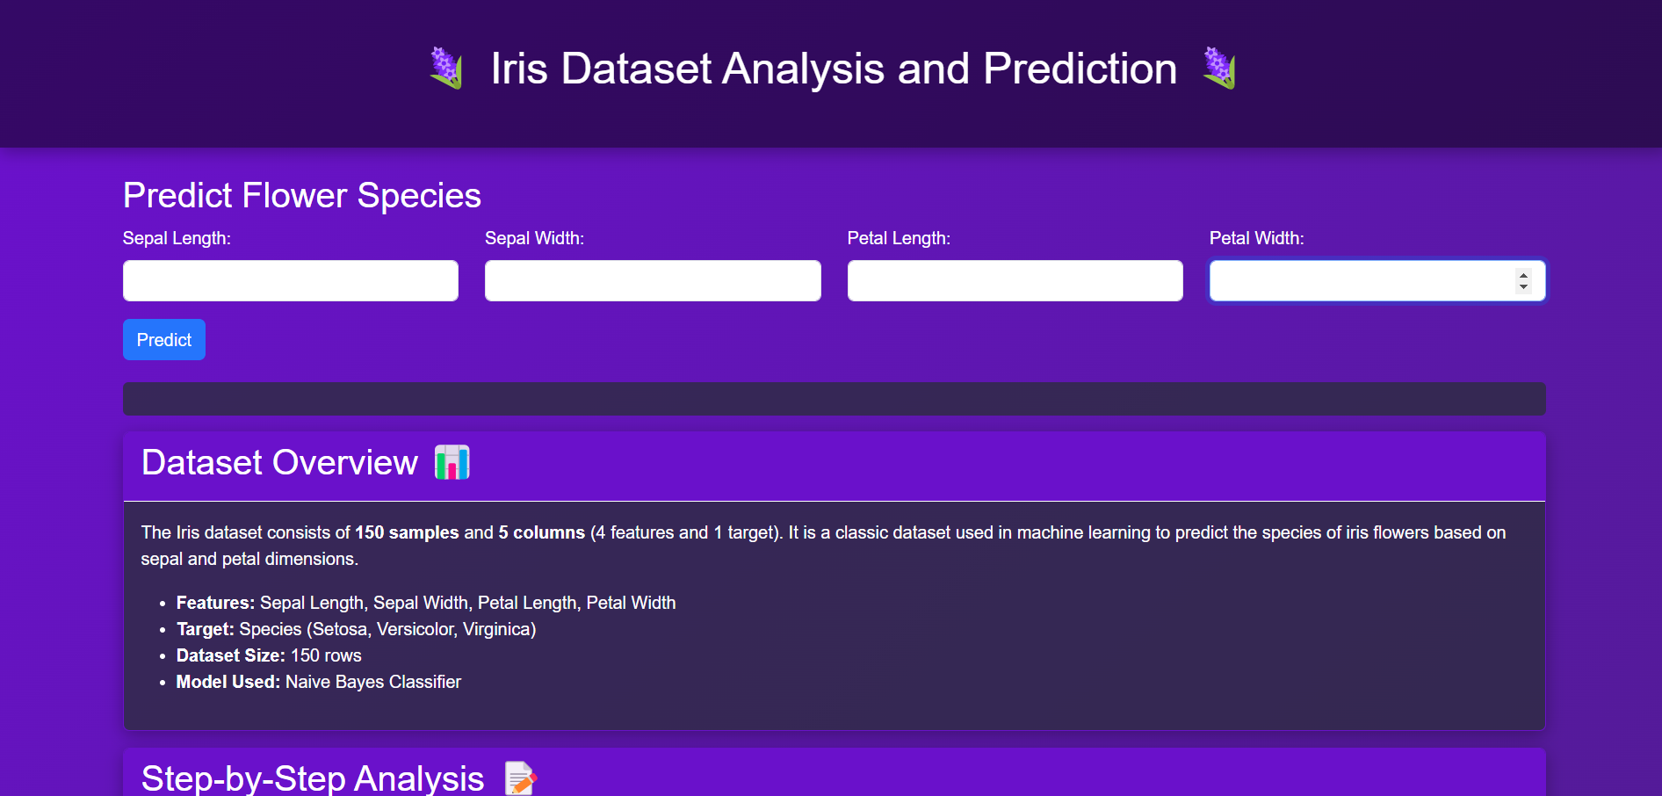This screenshot has height=796, width=1662.
Task: Click the empty prediction result bar
Action: pos(835,399)
